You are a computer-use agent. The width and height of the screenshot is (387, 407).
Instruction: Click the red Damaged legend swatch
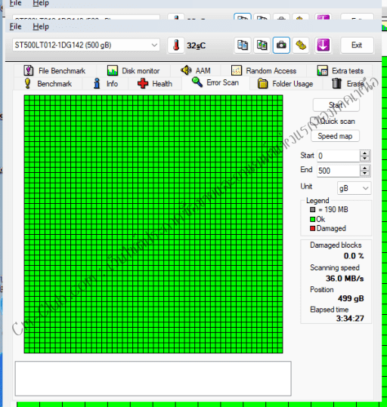[313, 228]
